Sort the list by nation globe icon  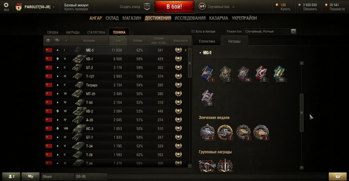tap(48, 41)
